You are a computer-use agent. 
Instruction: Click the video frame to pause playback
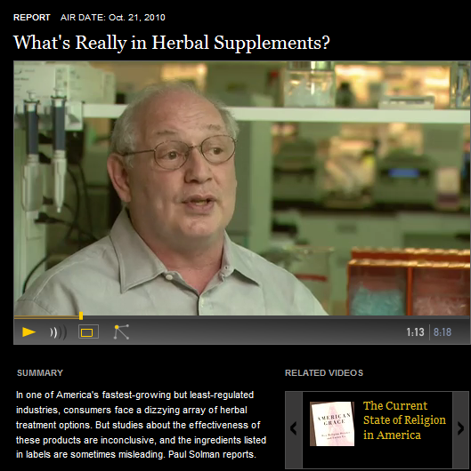click(x=241, y=188)
